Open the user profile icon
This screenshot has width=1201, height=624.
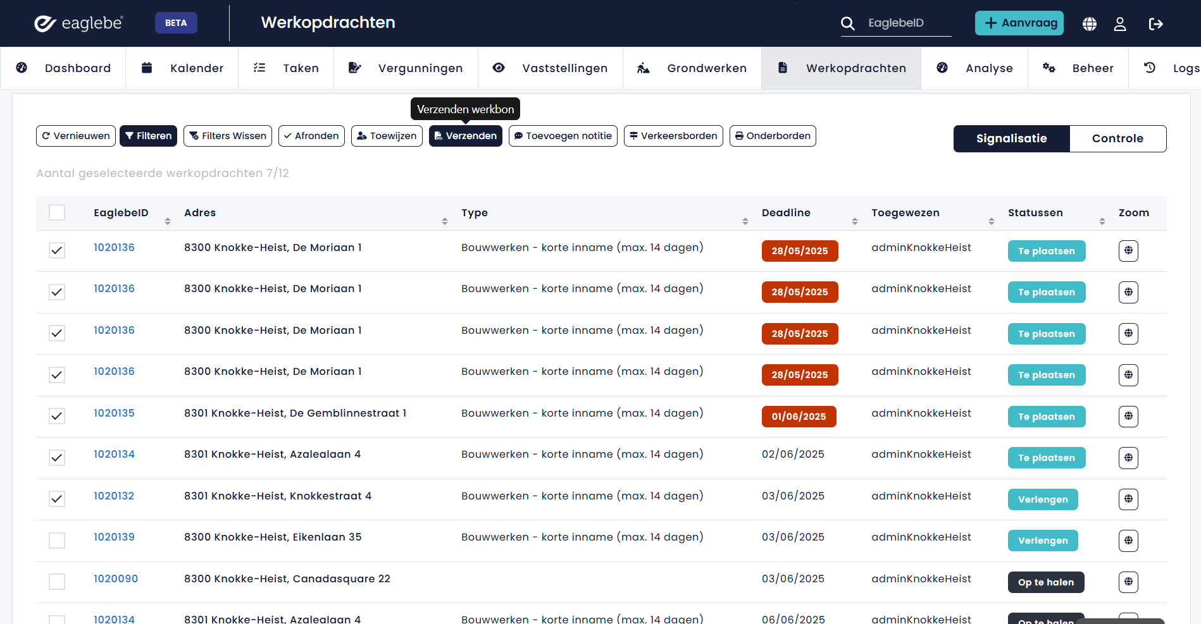click(x=1120, y=24)
